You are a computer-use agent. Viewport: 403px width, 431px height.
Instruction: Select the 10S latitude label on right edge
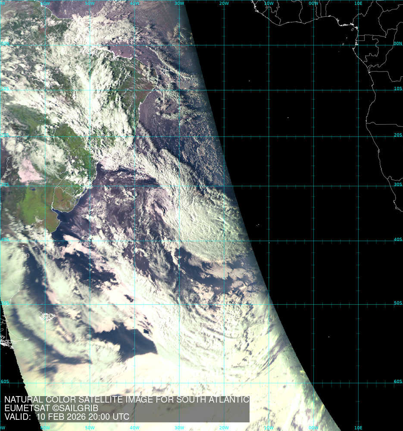tap(397, 89)
